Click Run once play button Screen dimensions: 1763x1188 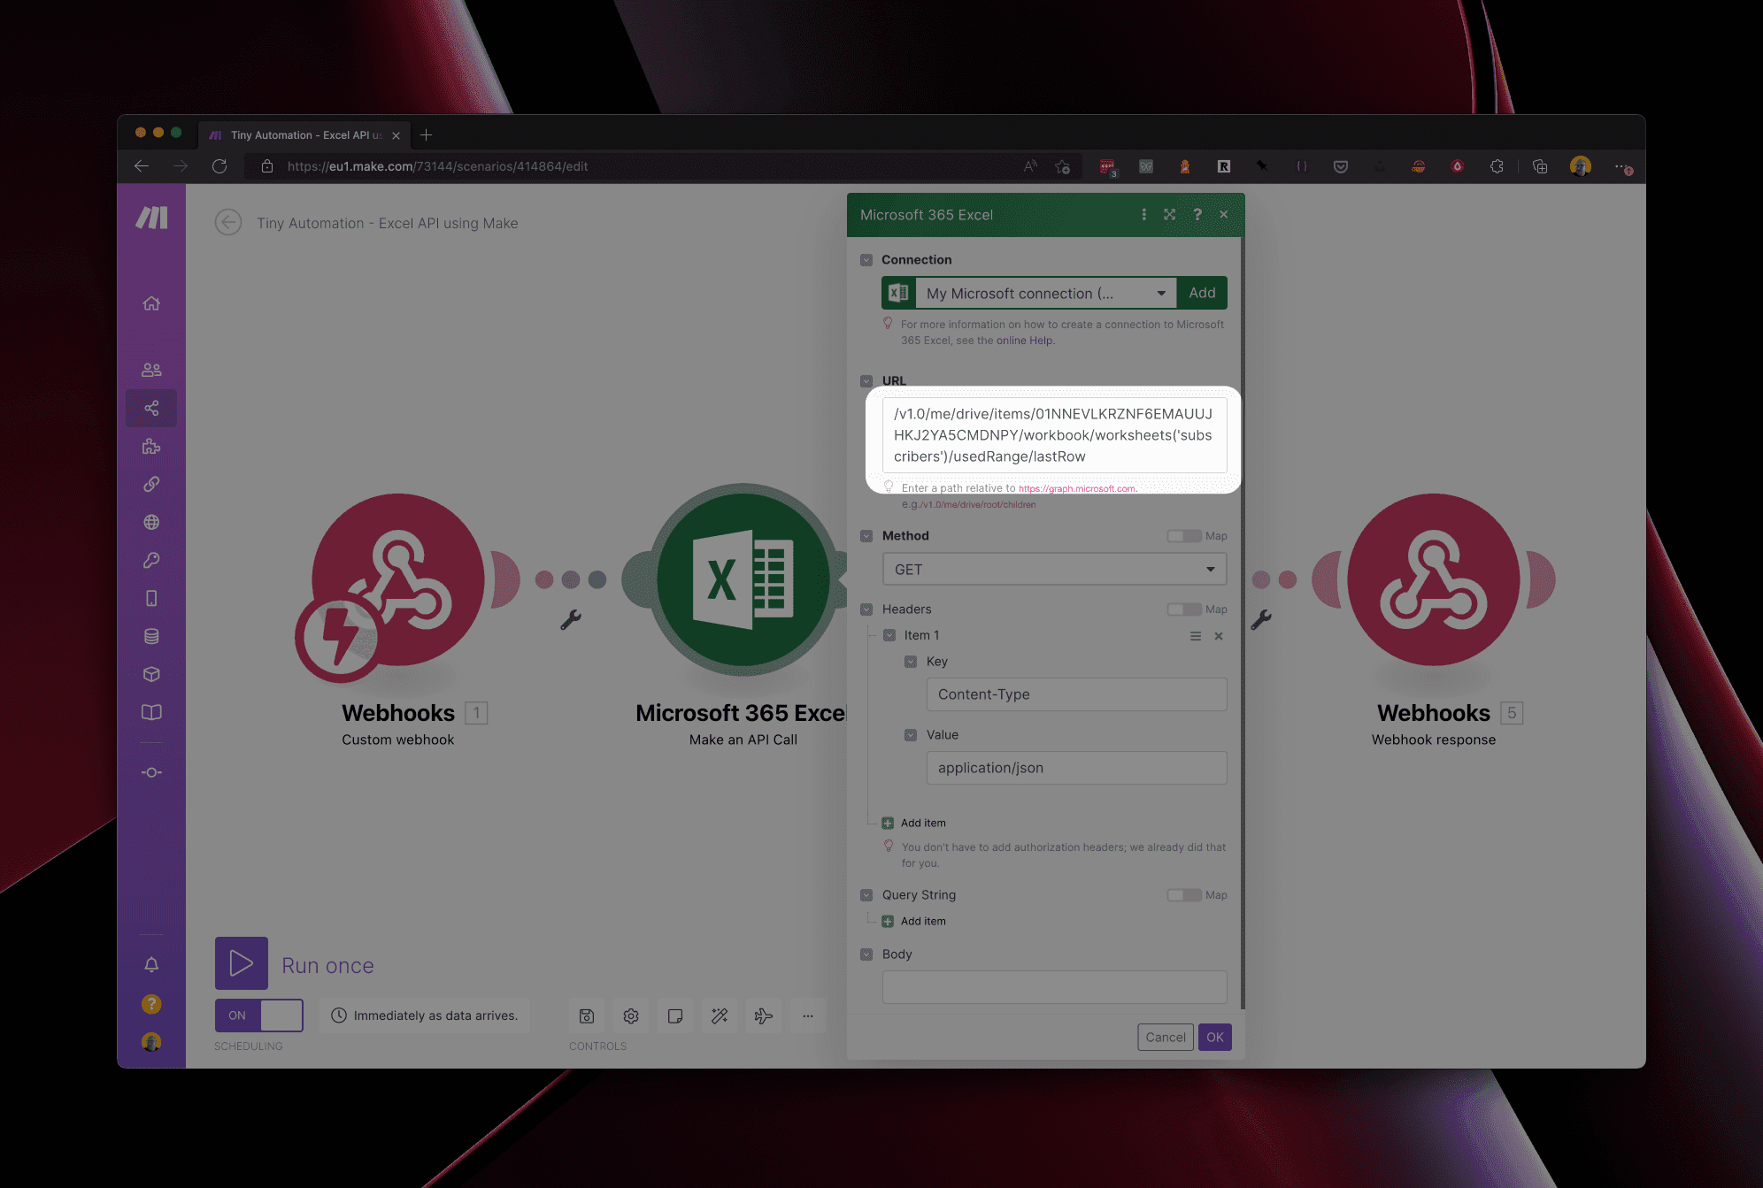click(x=242, y=963)
